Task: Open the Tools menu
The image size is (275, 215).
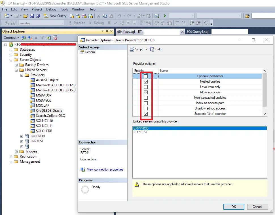Action: tap(64, 9)
